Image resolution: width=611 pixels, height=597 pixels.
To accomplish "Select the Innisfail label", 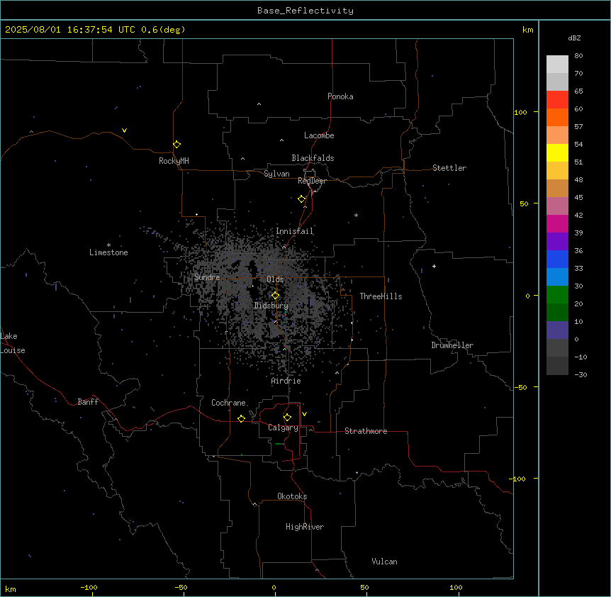I will coord(294,231).
